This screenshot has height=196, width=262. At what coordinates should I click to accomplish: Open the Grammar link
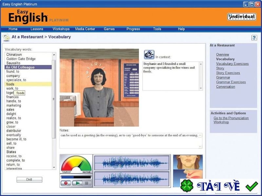[223, 77]
